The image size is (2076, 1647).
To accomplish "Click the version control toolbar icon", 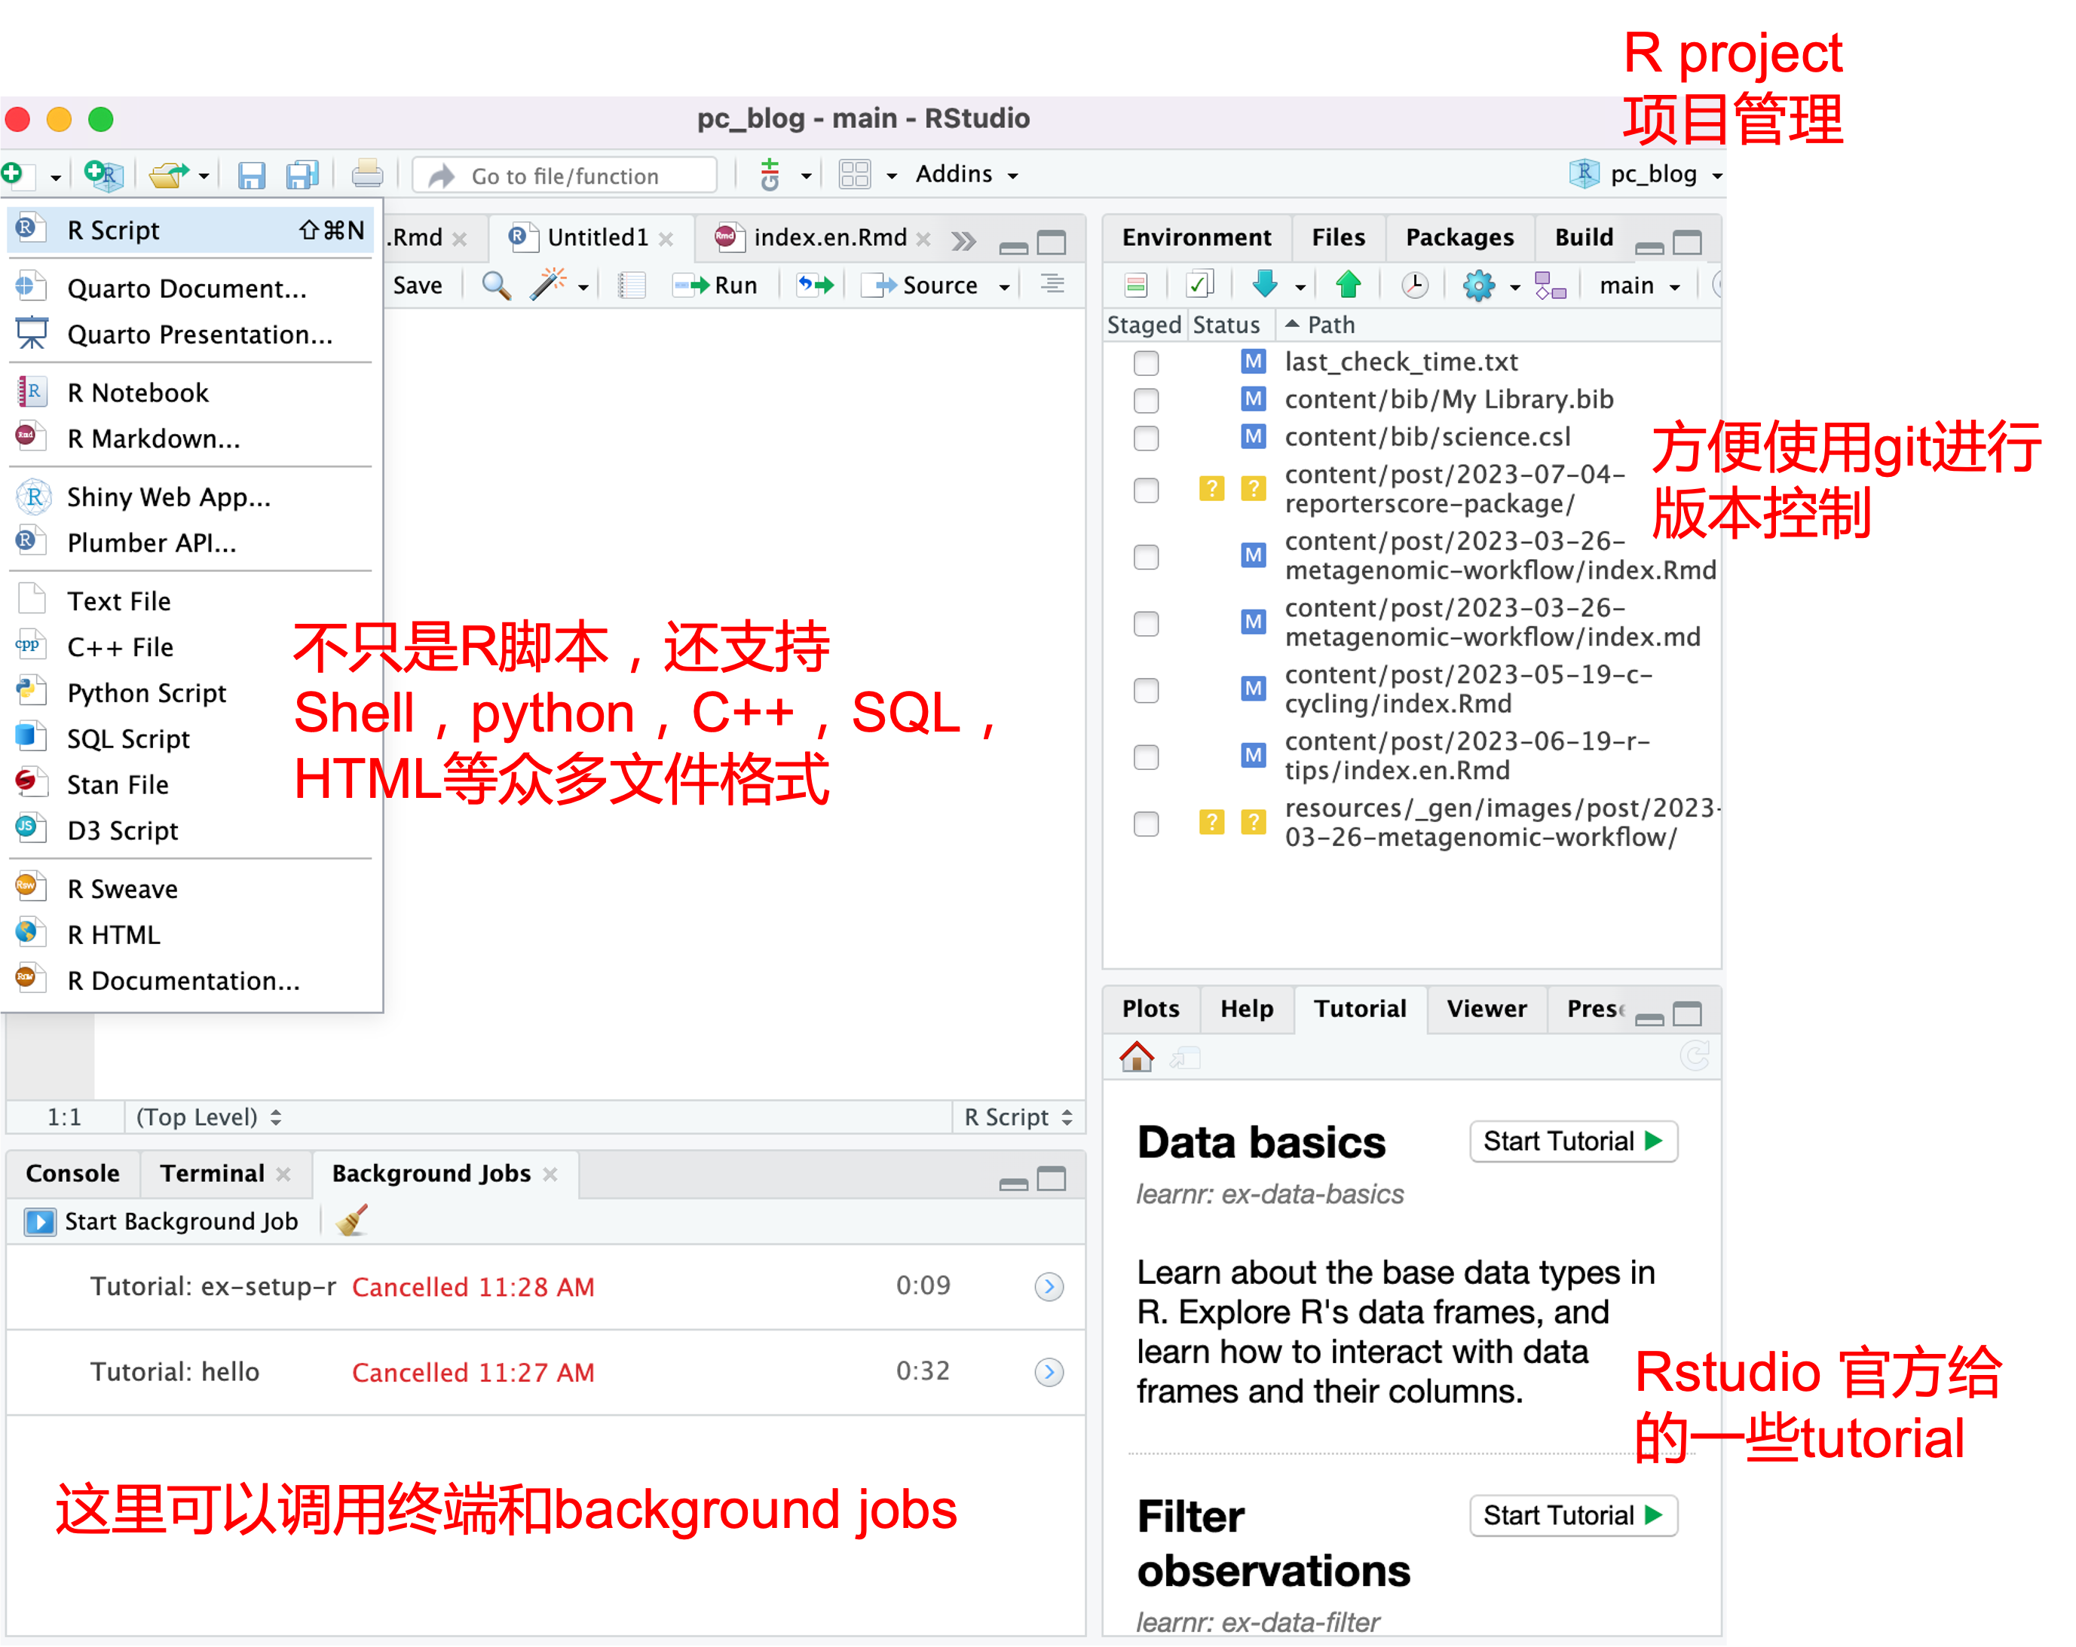I will coord(770,174).
